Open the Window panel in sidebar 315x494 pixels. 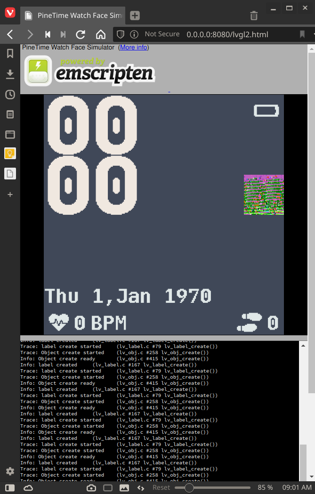(10, 135)
